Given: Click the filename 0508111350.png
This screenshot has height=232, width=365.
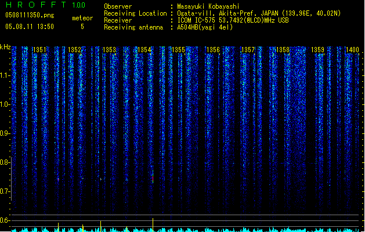Looking at the screenshot, I should coord(30,15).
